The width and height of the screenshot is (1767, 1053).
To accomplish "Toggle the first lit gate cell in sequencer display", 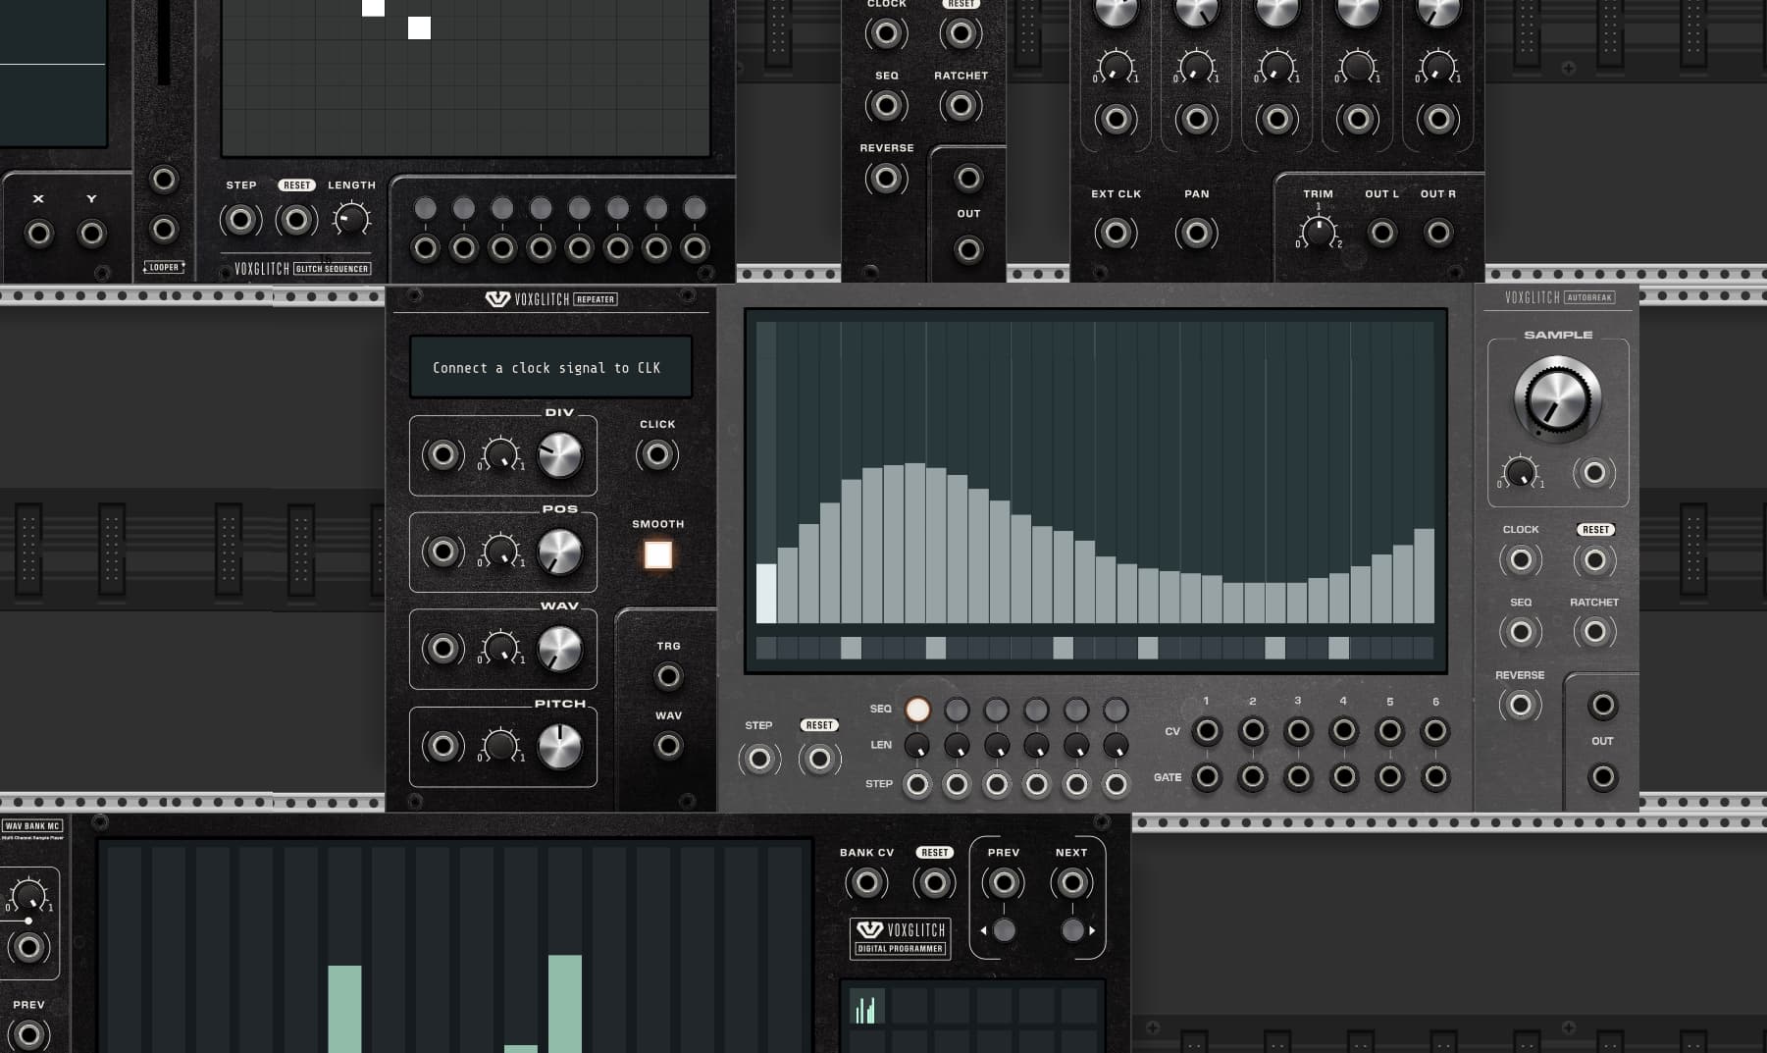I will 851,648.
